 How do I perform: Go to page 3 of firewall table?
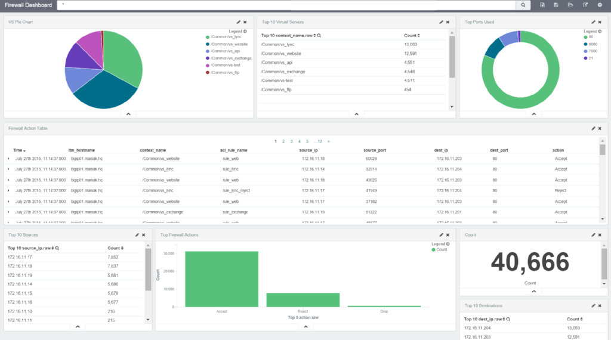(291, 141)
